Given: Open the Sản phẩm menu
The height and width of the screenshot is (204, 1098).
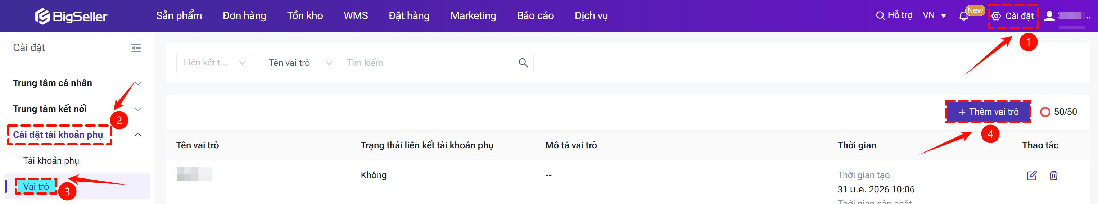Looking at the screenshot, I should tap(179, 16).
